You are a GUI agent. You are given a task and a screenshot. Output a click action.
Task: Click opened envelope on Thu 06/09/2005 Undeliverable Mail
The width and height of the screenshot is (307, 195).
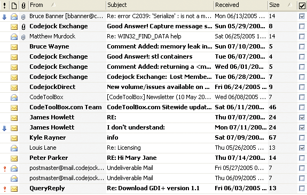[x=14, y=178]
